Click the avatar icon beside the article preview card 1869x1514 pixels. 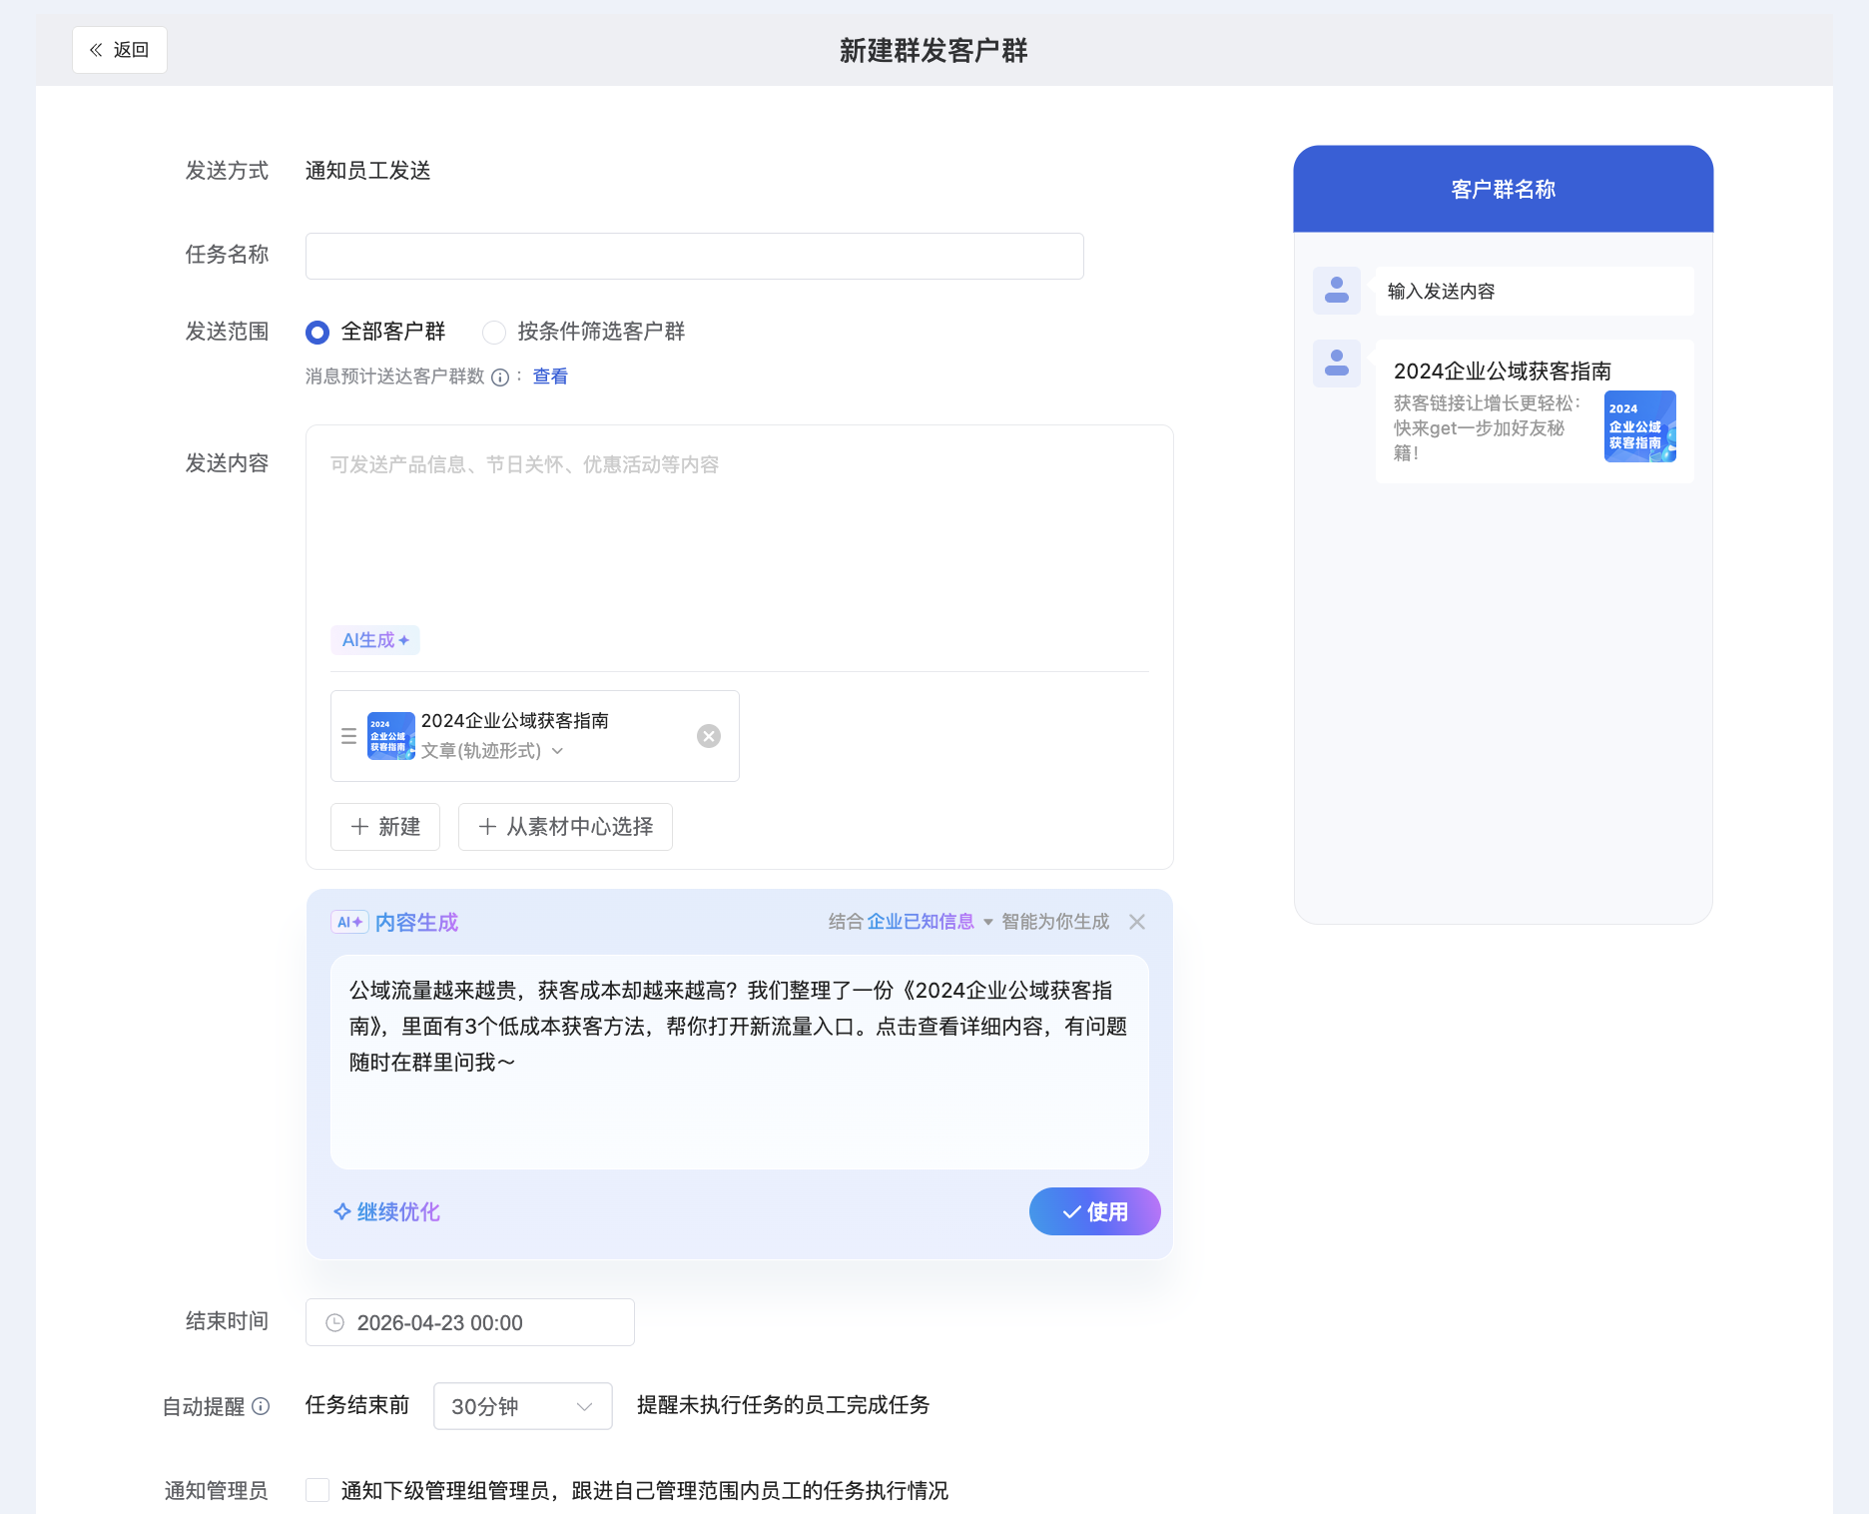click(1337, 364)
